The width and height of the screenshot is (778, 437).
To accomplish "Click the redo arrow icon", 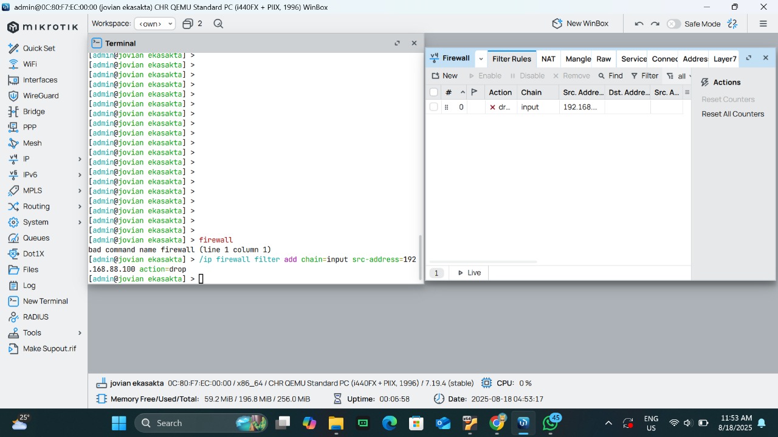I will (655, 24).
